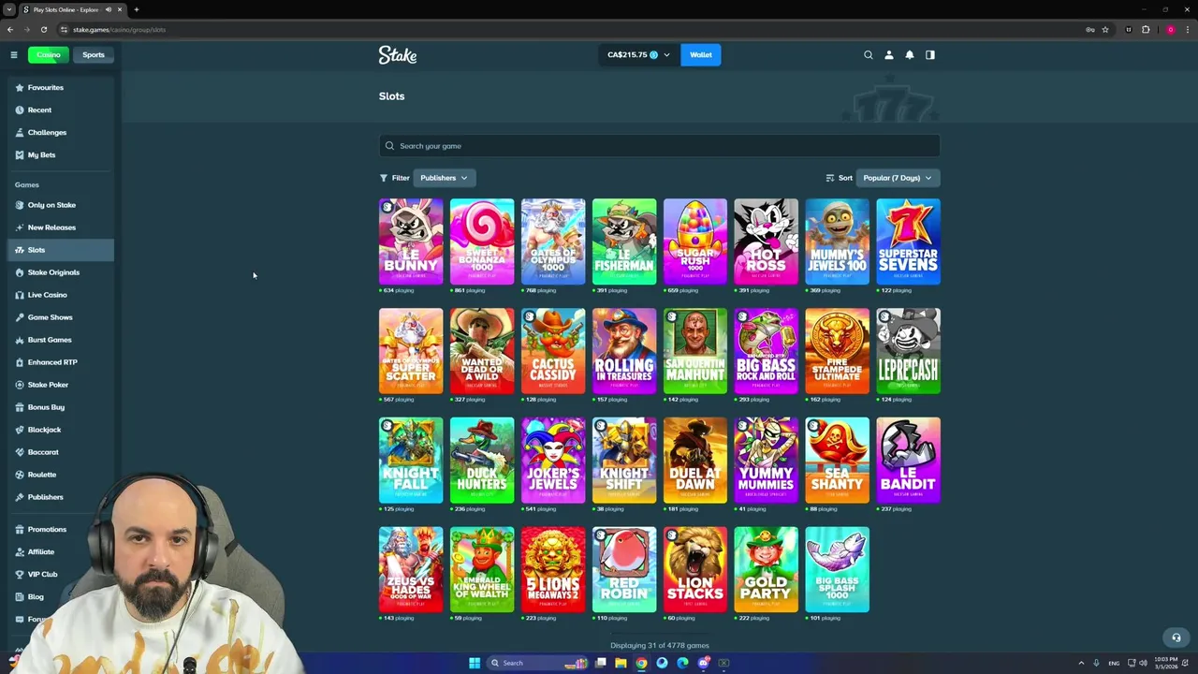Screen dimensions: 1198x674
Task: Click the Wallet button
Action: tap(701, 55)
